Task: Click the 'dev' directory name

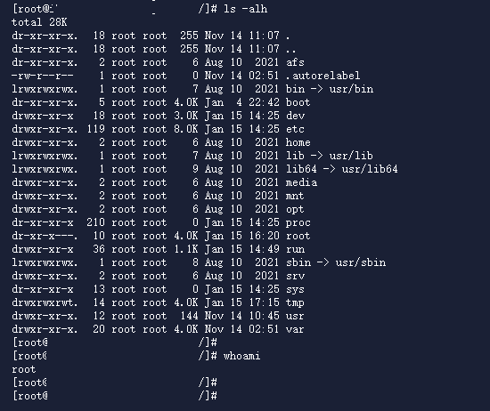Action: [295, 116]
